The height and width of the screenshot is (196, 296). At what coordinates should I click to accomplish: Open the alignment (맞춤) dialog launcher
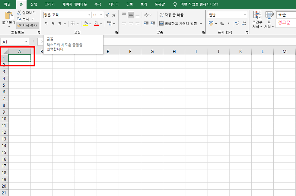tap(203, 33)
